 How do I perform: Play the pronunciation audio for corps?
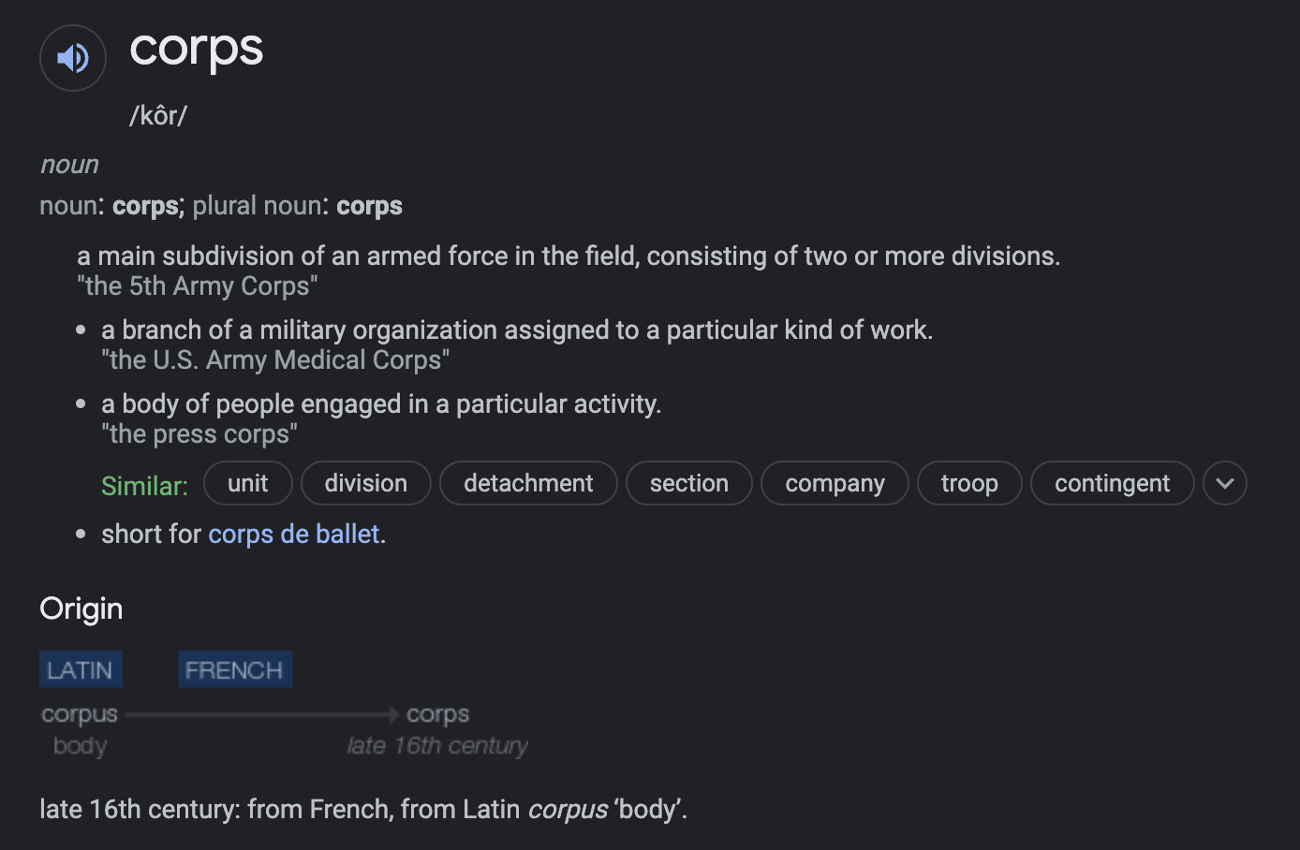73,58
